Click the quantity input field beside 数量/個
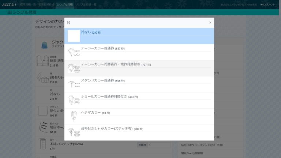The image size is (281, 158). pos(159,145)
